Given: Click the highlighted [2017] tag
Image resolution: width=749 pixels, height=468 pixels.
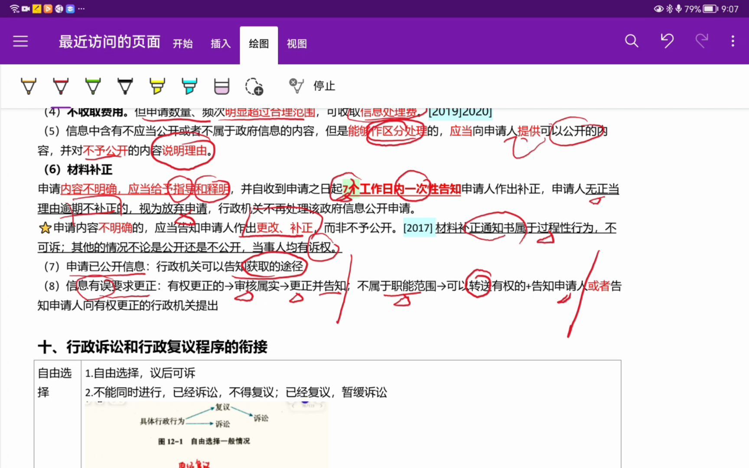Looking at the screenshot, I should pos(418,228).
